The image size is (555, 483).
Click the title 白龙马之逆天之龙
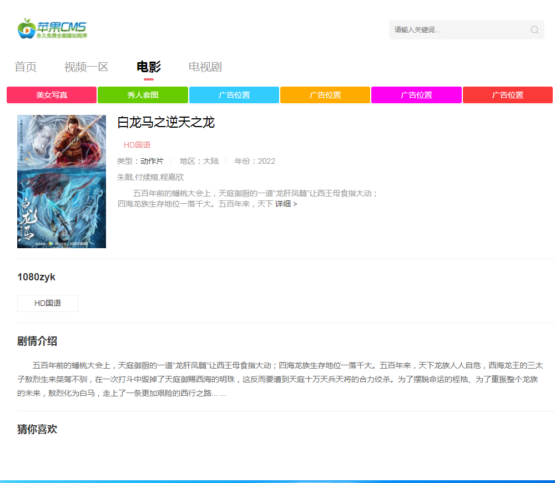coord(165,122)
